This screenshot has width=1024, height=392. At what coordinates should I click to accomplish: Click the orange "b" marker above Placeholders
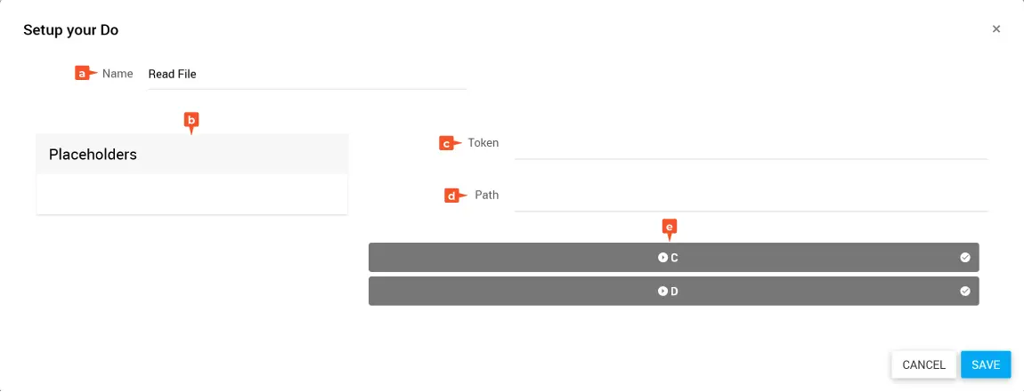(x=191, y=120)
